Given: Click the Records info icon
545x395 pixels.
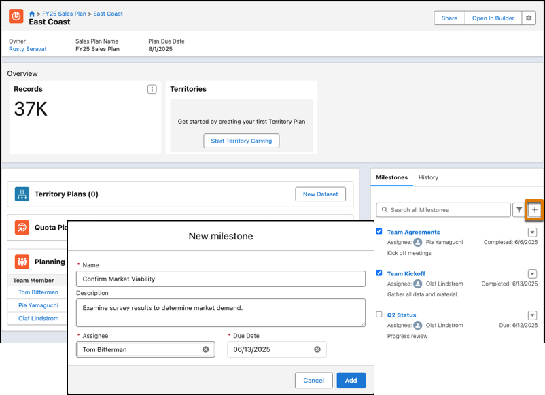Looking at the screenshot, I should pyautogui.click(x=152, y=89).
